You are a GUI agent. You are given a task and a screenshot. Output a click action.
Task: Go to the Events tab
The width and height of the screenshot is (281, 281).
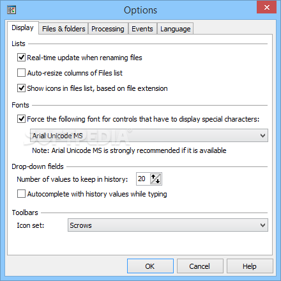[142, 29]
